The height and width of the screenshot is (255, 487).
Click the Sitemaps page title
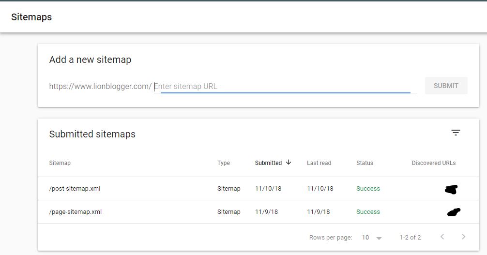31,17
